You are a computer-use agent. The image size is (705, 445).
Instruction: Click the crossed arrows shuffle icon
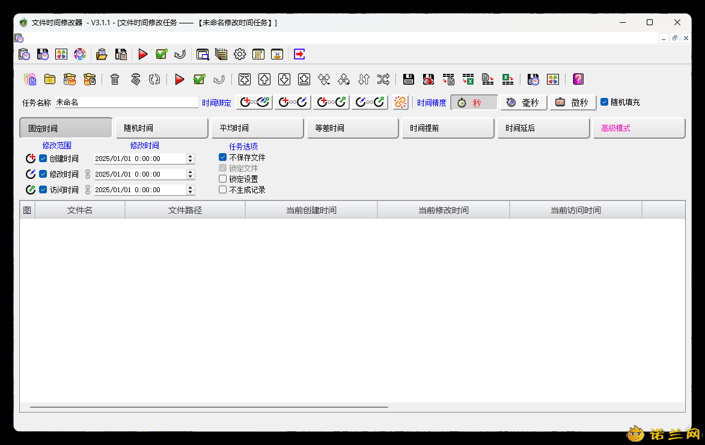383,79
